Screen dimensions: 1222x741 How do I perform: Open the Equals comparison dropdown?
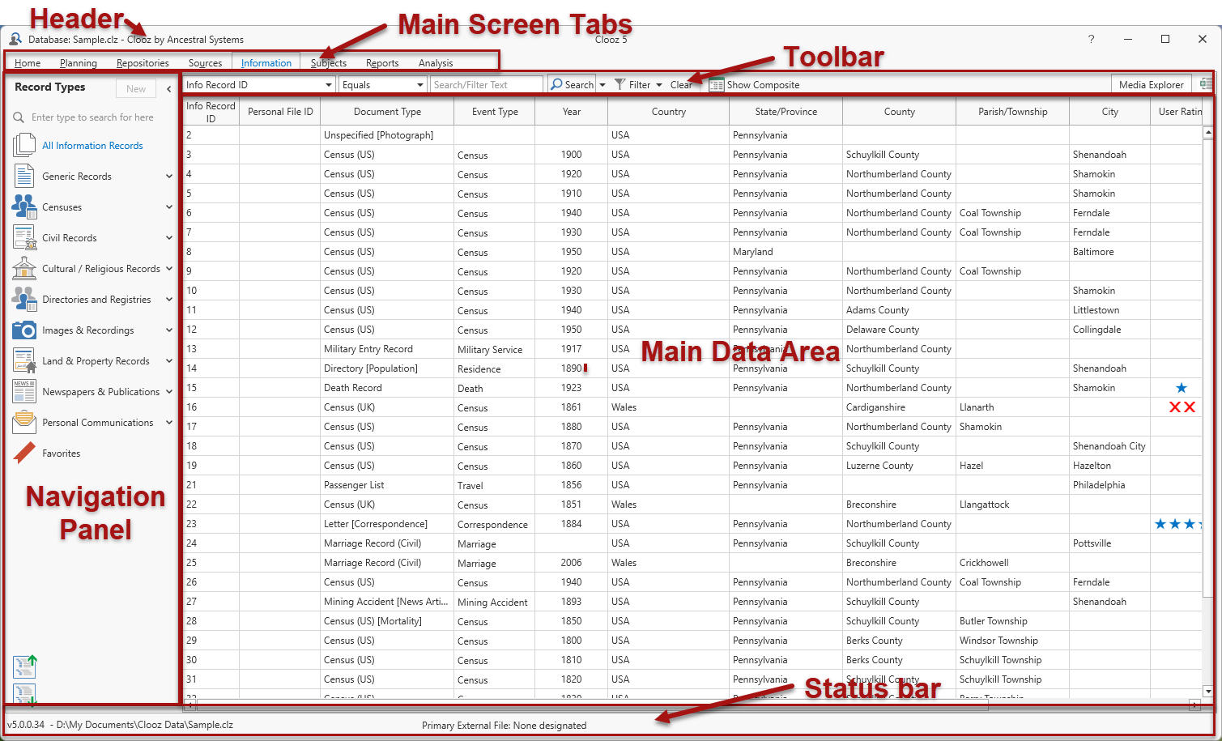(420, 85)
